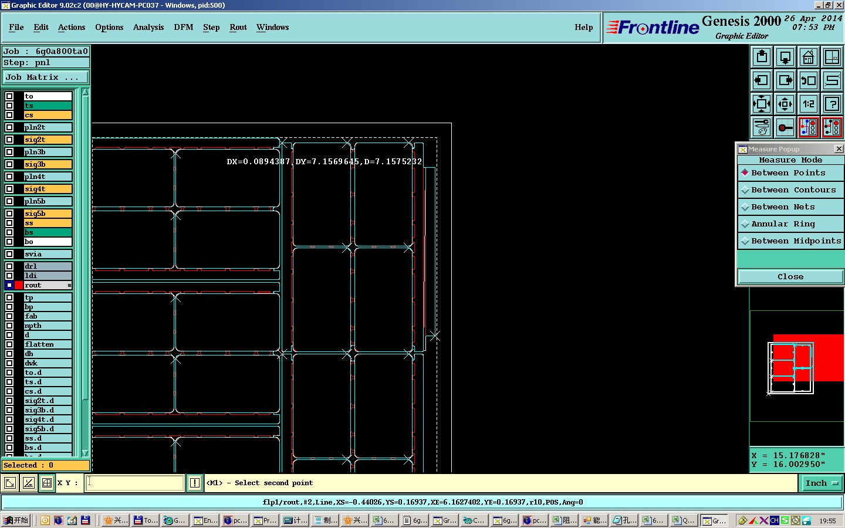Open the Actions menu
The height and width of the screenshot is (528, 845).
coord(72,27)
